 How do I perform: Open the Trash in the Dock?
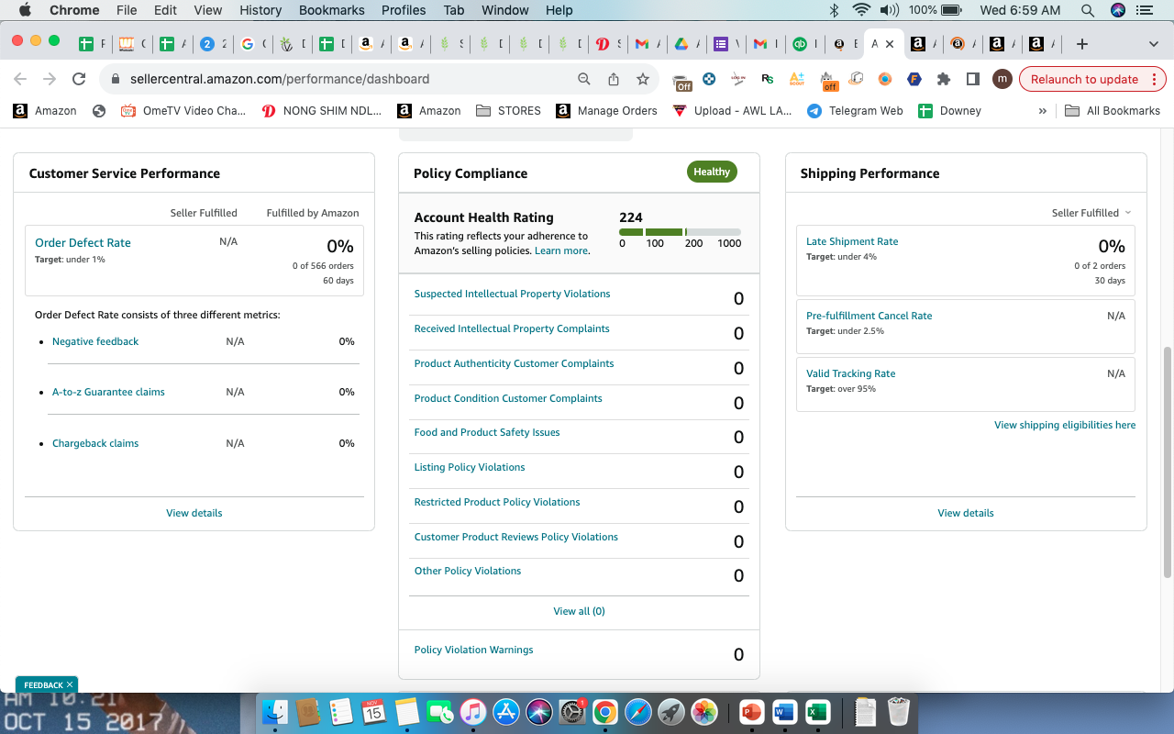click(899, 711)
